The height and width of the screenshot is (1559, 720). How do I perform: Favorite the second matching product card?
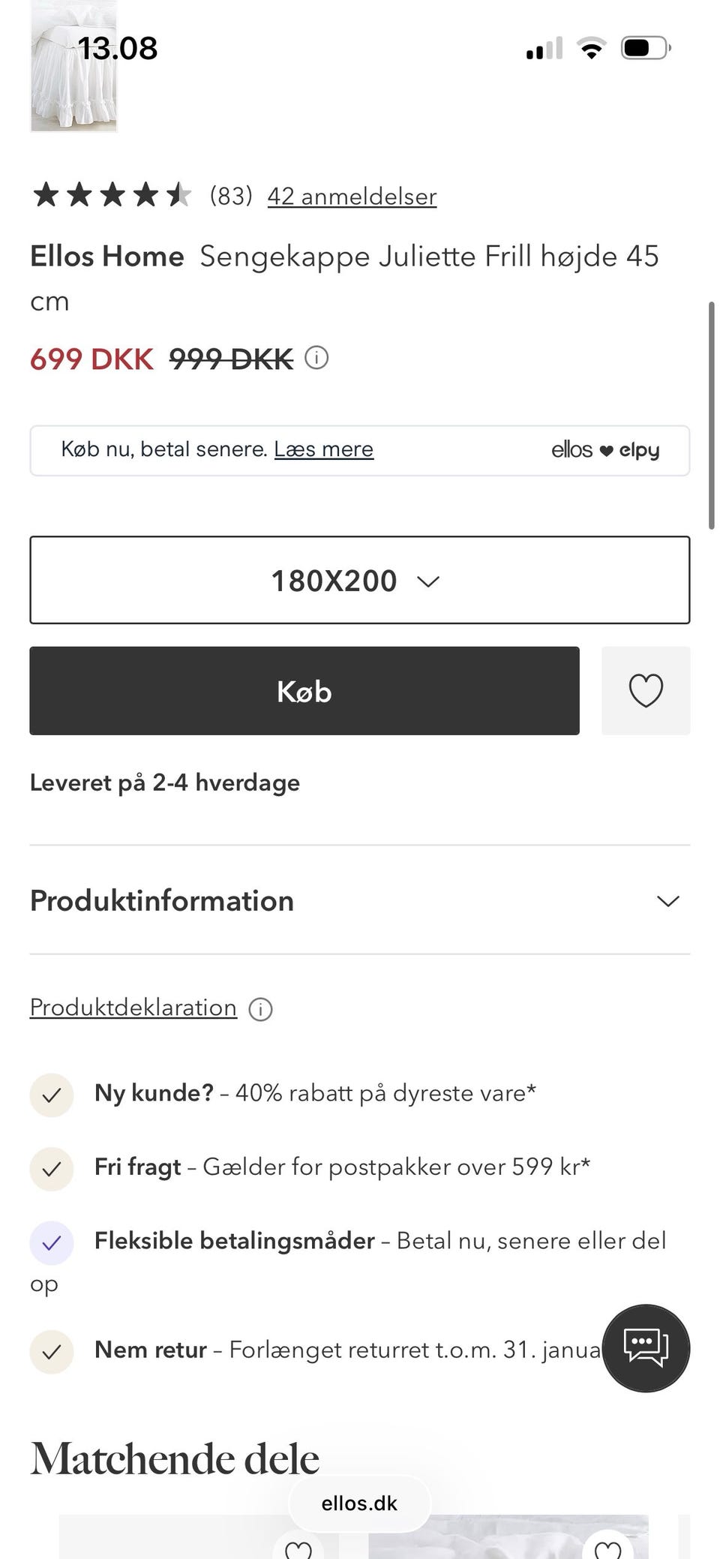(607, 1547)
